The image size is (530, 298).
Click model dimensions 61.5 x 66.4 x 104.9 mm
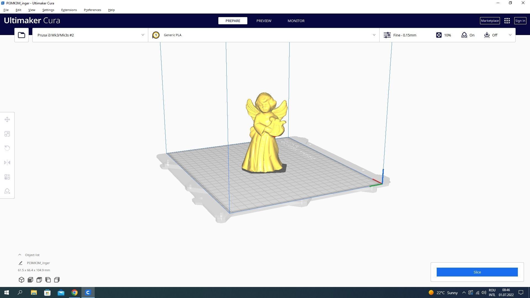click(34, 270)
